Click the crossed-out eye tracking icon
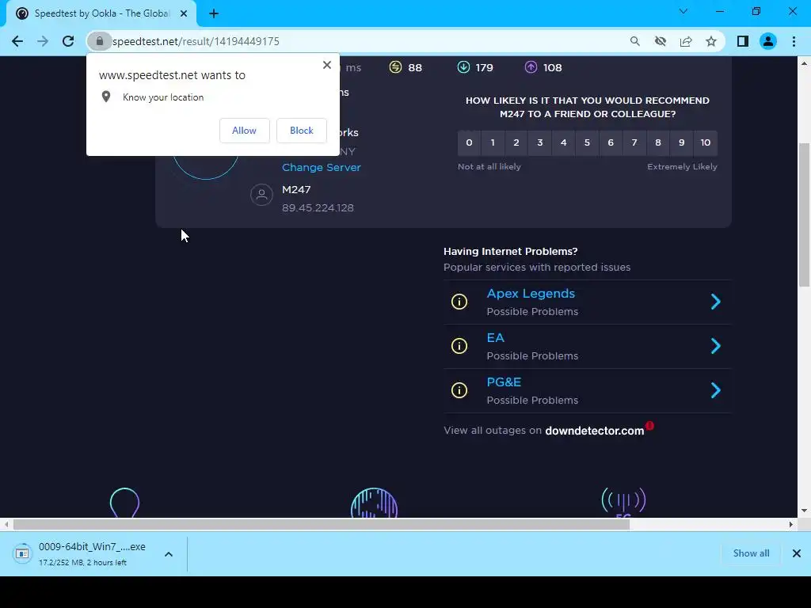 (x=660, y=41)
